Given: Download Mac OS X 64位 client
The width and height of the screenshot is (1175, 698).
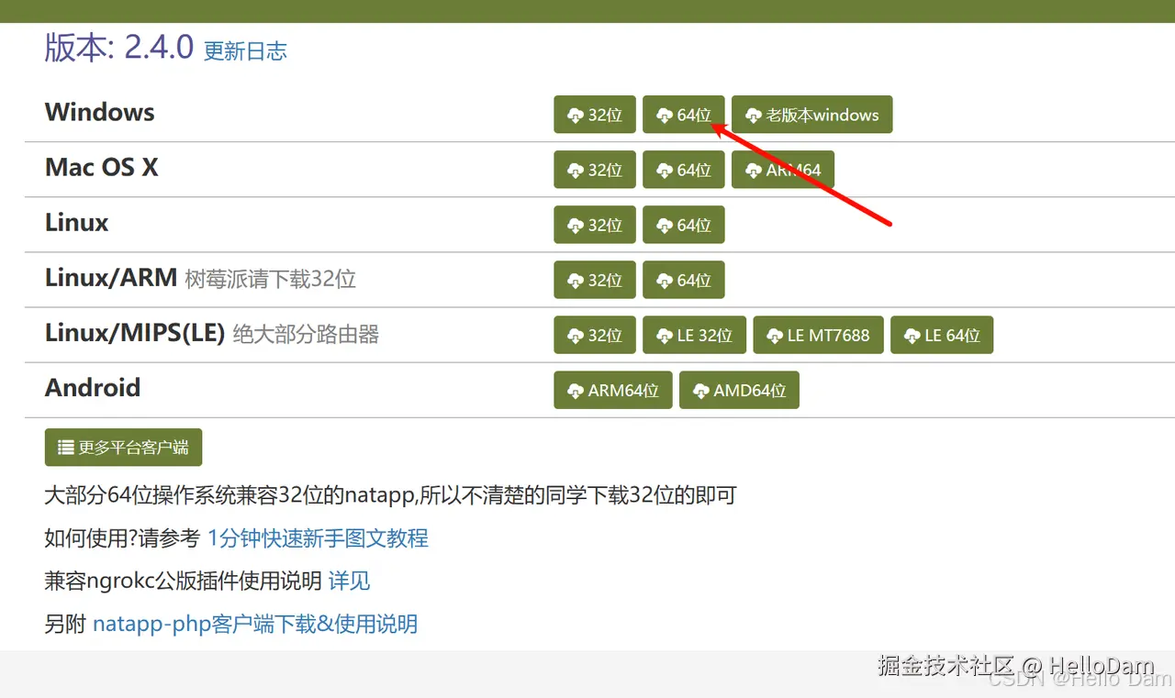Looking at the screenshot, I should [684, 170].
